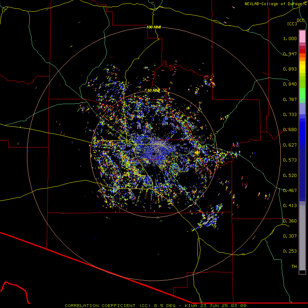Select the 0.360 scale value
The height and width of the screenshot is (308, 308).
(290, 221)
